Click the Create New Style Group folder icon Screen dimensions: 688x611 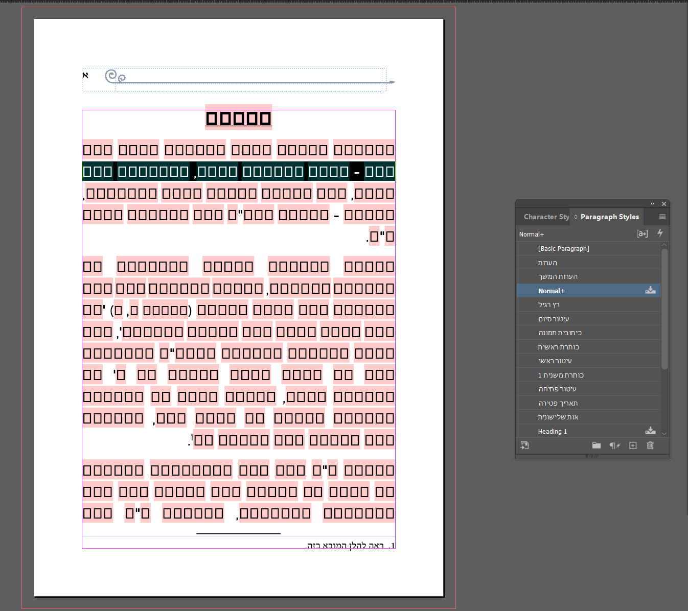(596, 445)
